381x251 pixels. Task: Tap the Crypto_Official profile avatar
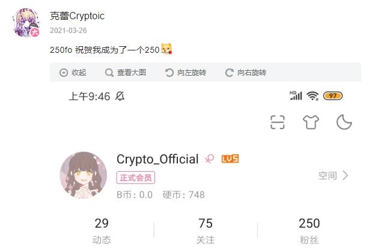click(x=84, y=175)
